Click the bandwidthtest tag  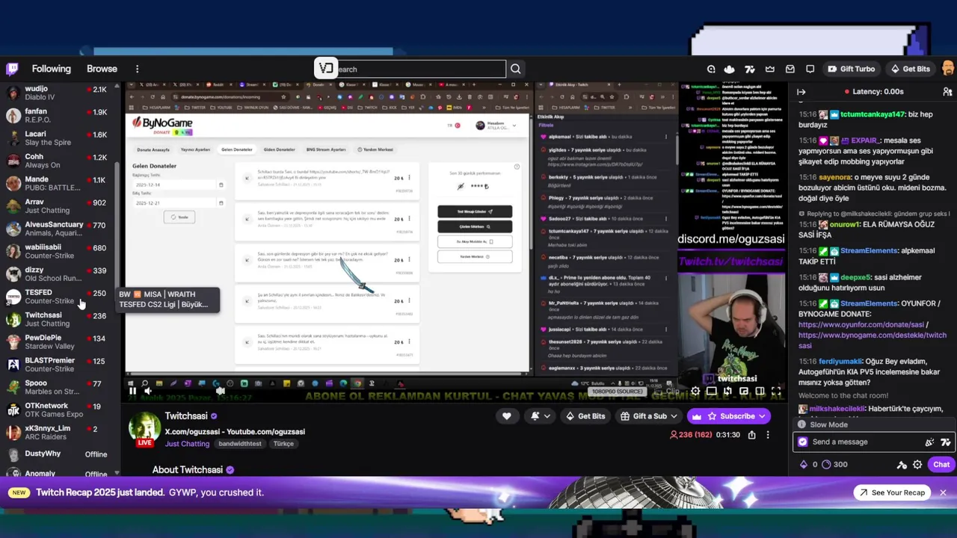tap(240, 444)
